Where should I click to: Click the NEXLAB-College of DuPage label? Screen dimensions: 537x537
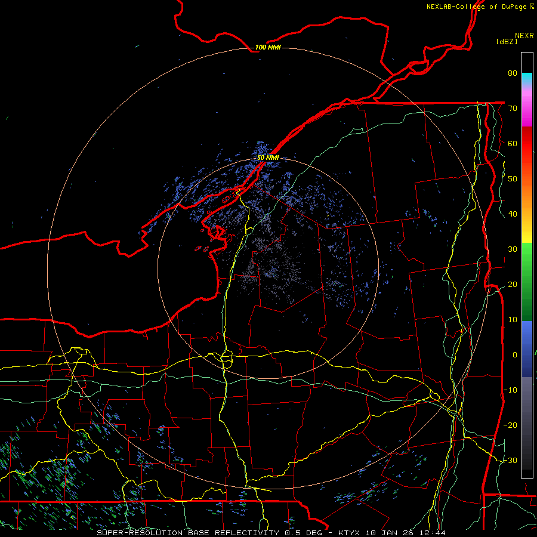[477, 7]
